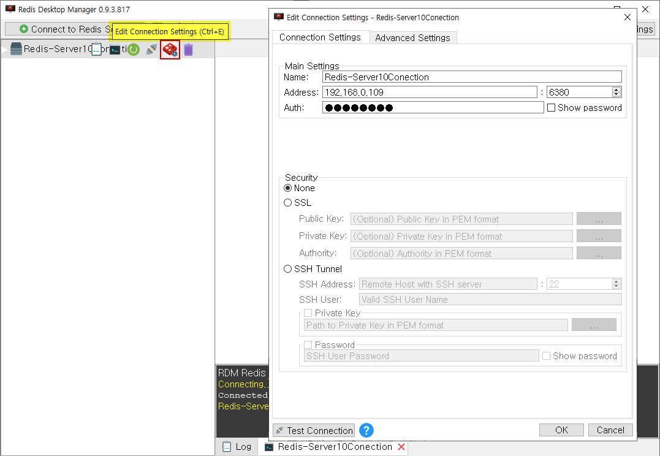The width and height of the screenshot is (660, 456).
Task: Browse for SSH private key path
Action: 594,325
